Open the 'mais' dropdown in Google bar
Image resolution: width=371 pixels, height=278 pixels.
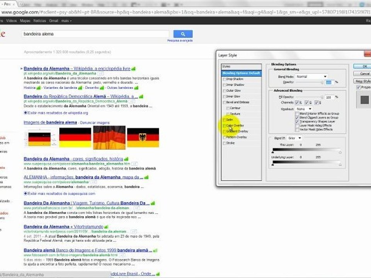tap(66, 21)
